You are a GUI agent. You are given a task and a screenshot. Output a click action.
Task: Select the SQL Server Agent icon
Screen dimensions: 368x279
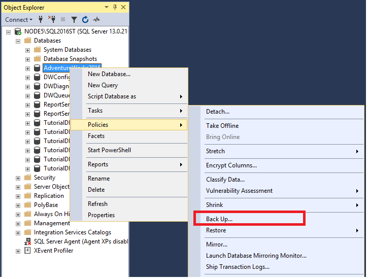(28, 242)
